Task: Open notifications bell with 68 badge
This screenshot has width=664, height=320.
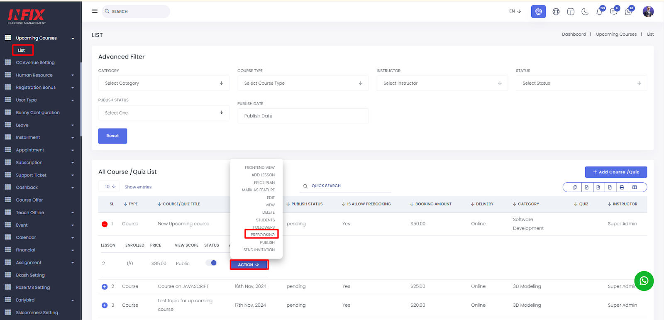Action: [600, 11]
